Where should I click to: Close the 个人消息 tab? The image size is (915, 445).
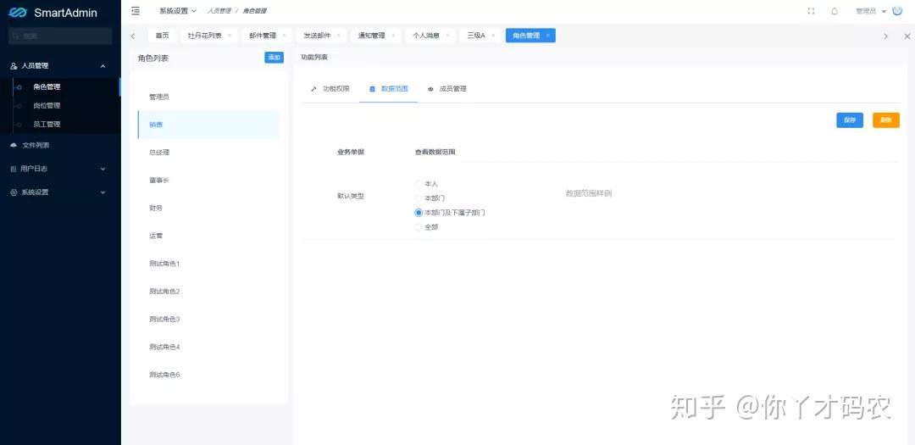447,36
